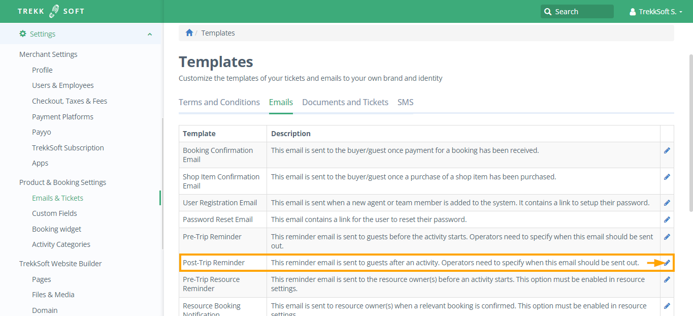Click the pencil icon for Booking Confirmation Email
This screenshot has width=693, height=316.
[x=667, y=150]
